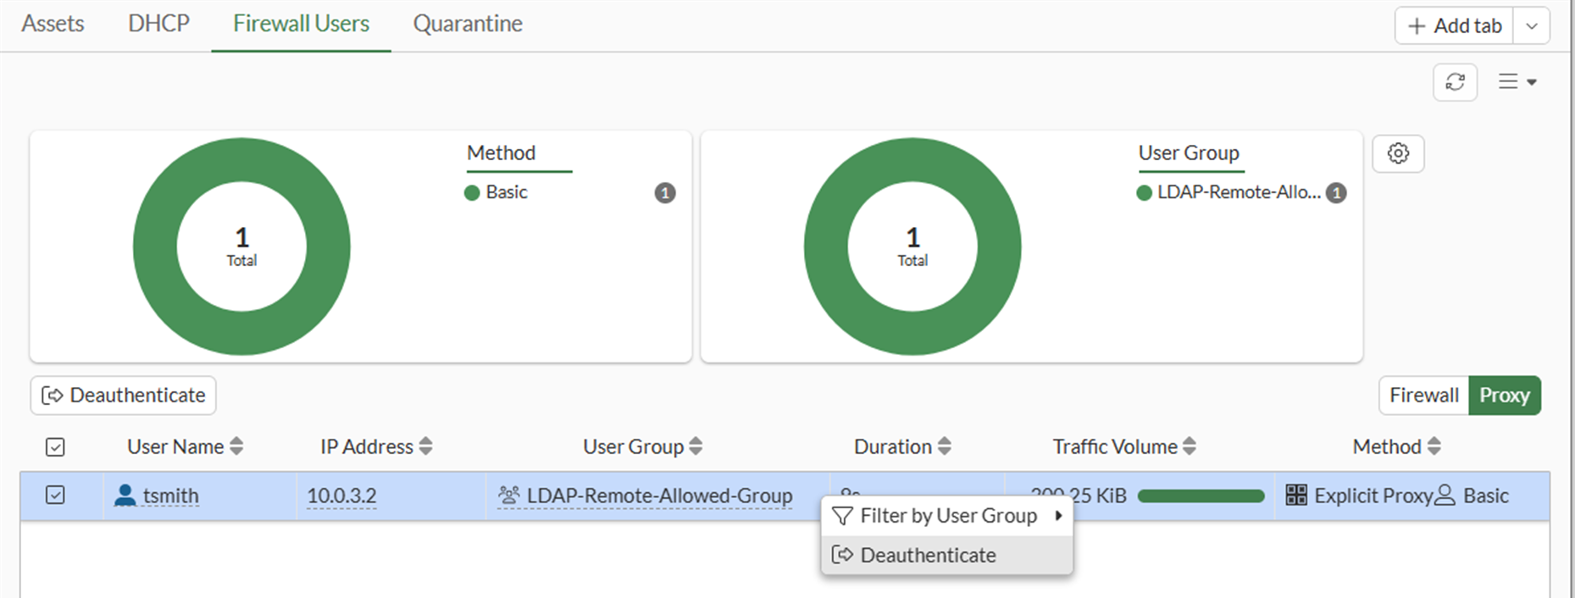The height and width of the screenshot is (598, 1575).
Task: Switch view to Firewall users
Action: click(1423, 396)
